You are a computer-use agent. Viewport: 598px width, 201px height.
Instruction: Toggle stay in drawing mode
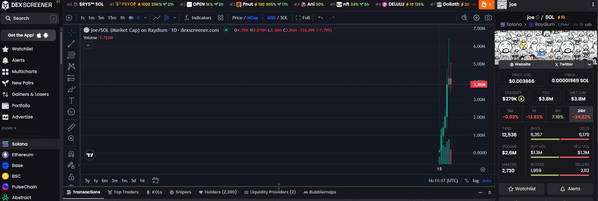pyautogui.click(x=71, y=165)
